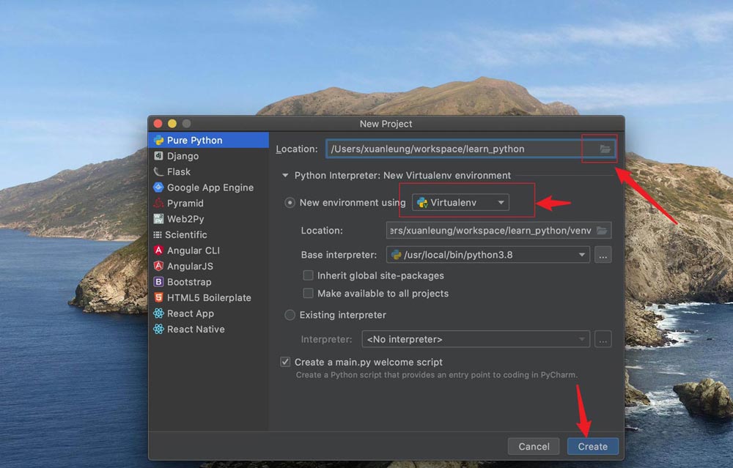Enable Inherit global site-packages checkbox

[x=308, y=275]
